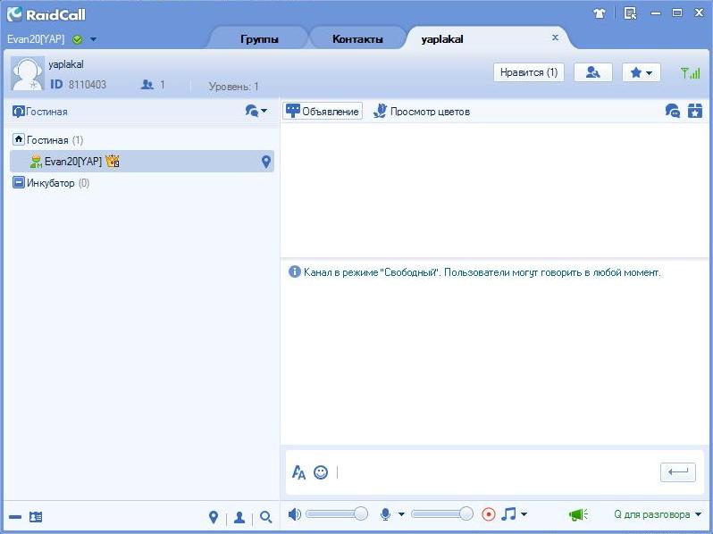Select user Evan20[YAP] in channel list
Image resolution: width=713 pixels, height=534 pixels.
tap(142, 162)
